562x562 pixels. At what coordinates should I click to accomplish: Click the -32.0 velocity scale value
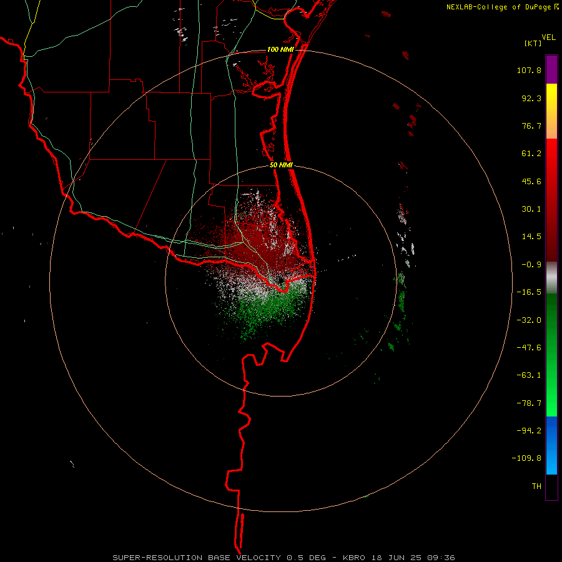point(529,320)
